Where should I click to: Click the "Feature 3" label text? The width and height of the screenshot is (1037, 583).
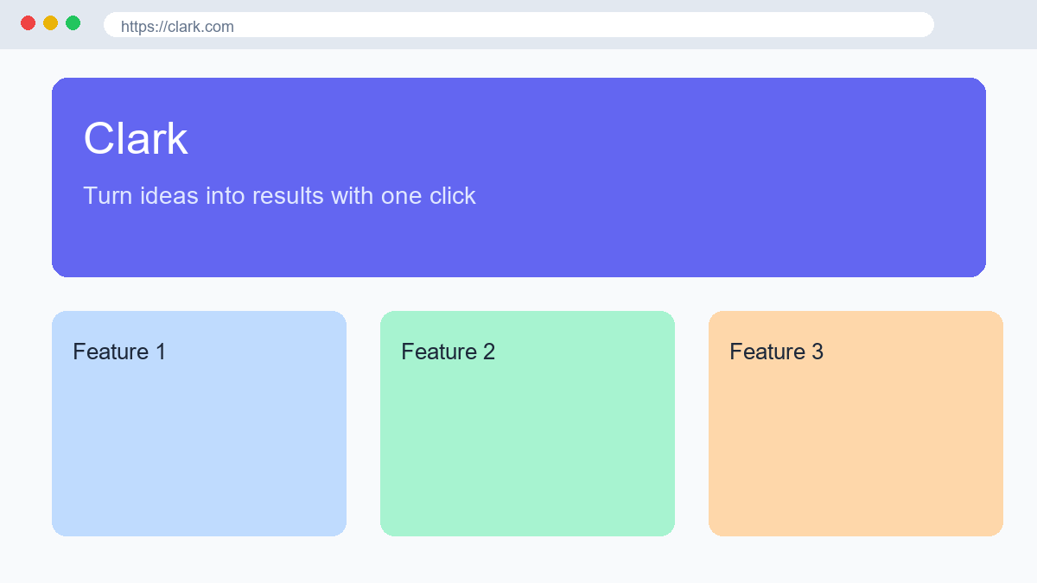(x=776, y=352)
